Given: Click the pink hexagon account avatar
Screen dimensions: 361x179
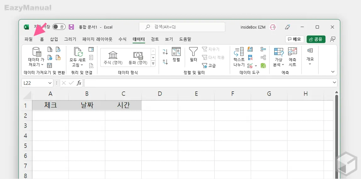Looking at the screenshot, I should [x=273, y=27].
